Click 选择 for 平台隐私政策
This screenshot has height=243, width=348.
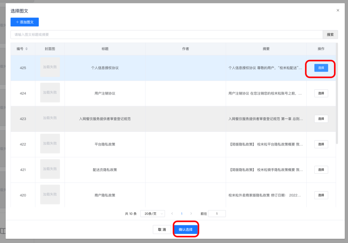pos(320,144)
